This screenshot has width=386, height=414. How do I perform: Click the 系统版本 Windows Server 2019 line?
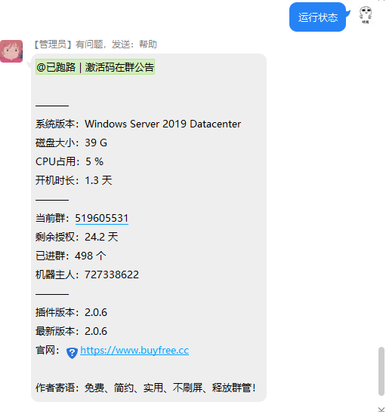coord(138,124)
